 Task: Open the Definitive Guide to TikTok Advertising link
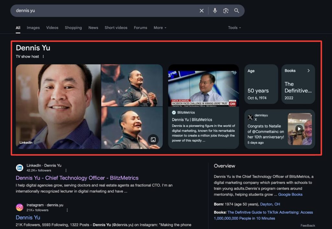[x=263, y=215]
